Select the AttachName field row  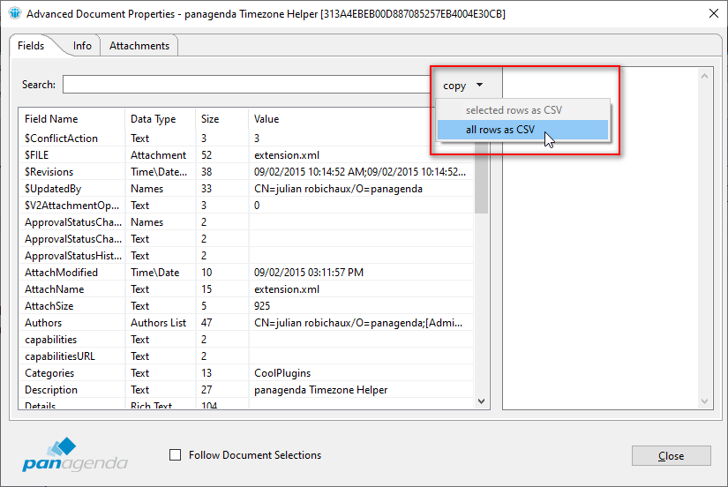(246, 289)
